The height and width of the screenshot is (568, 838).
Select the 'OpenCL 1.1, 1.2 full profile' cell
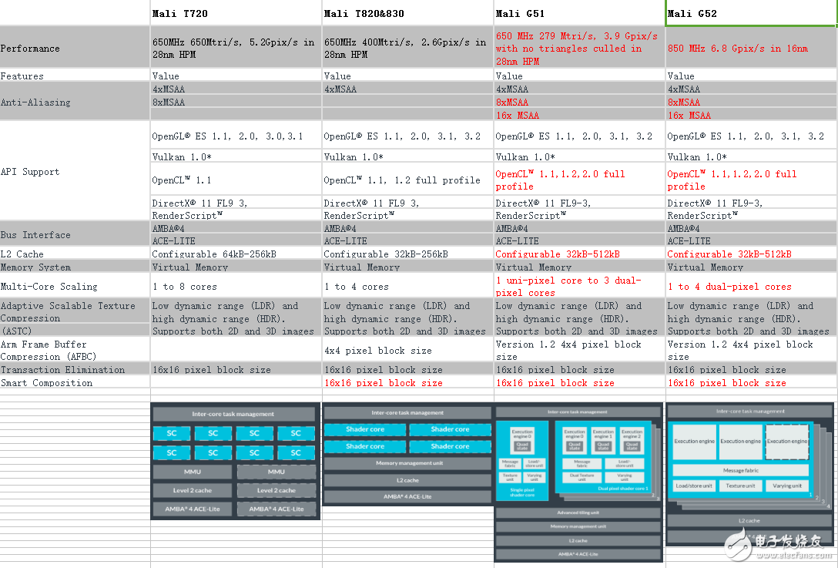pos(407,180)
